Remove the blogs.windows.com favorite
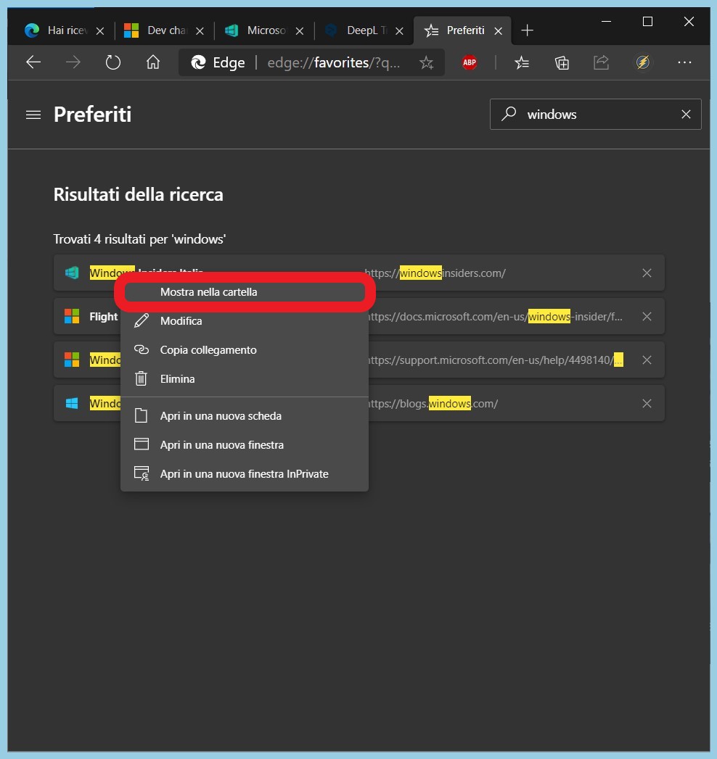This screenshot has height=759, width=717. pos(647,404)
